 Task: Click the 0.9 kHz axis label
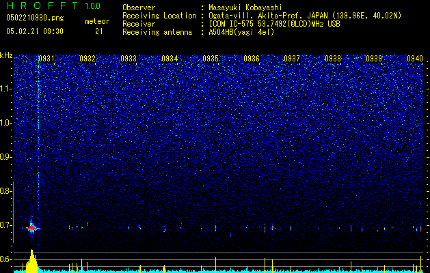[6, 157]
